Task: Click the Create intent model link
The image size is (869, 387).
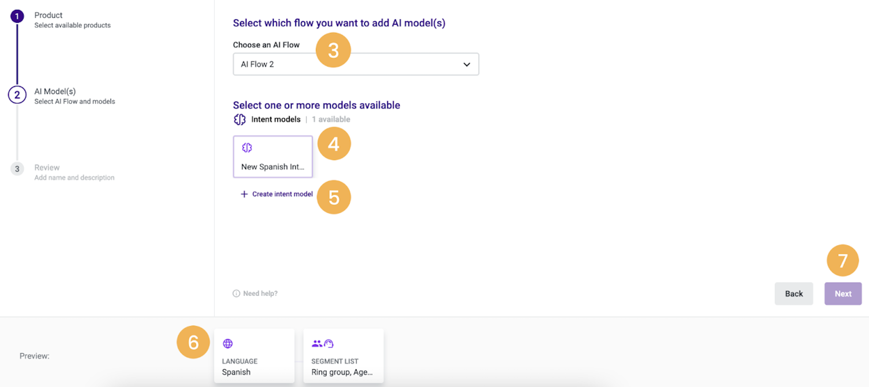Action: click(282, 194)
